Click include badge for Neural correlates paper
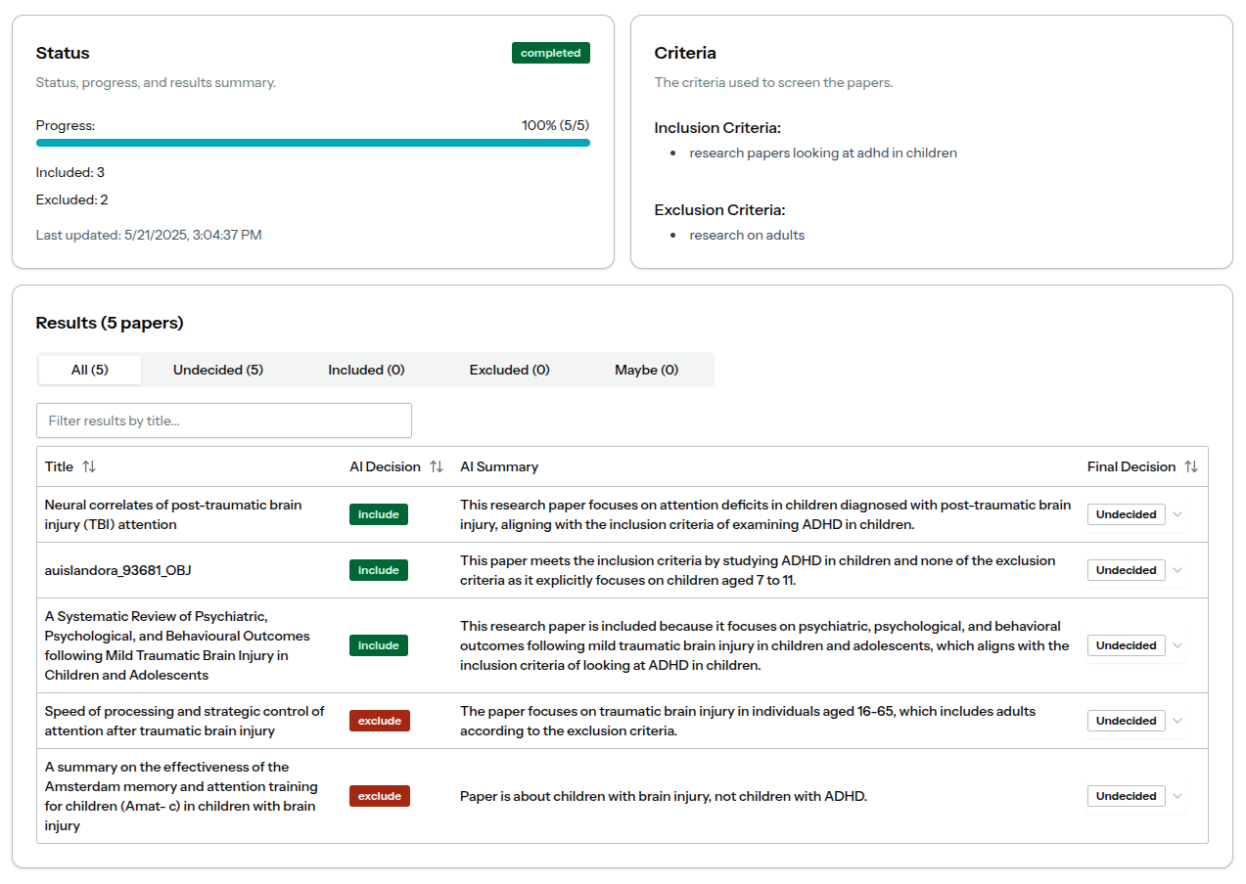The height and width of the screenshot is (884, 1246). [378, 514]
